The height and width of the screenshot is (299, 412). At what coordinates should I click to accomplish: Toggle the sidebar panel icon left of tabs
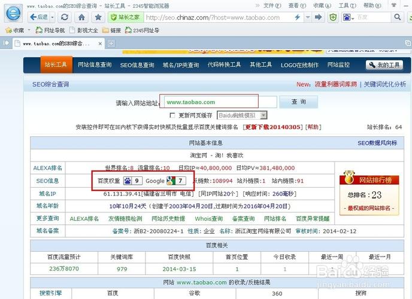coord(6,42)
